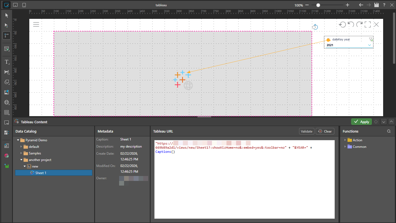
Task: Open the hamburger menu on canvas
Action: [x=36, y=24]
